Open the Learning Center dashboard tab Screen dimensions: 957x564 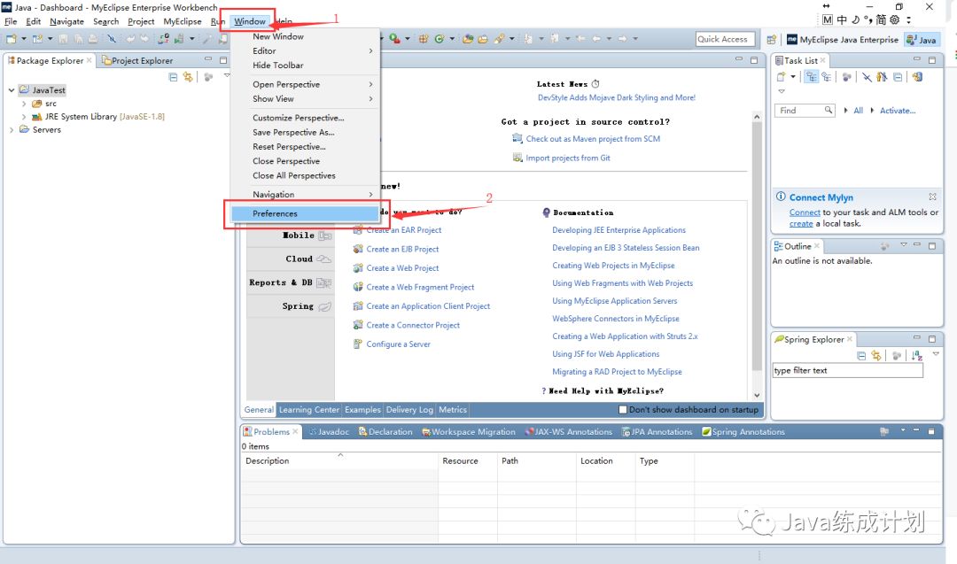309,410
